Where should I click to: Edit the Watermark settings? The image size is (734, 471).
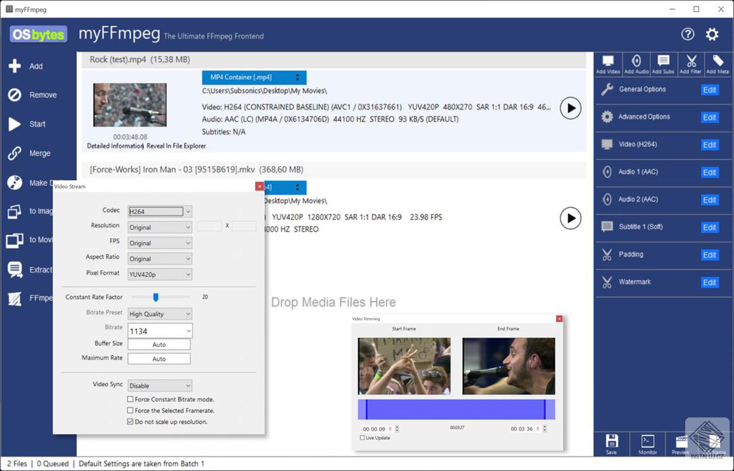(709, 282)
